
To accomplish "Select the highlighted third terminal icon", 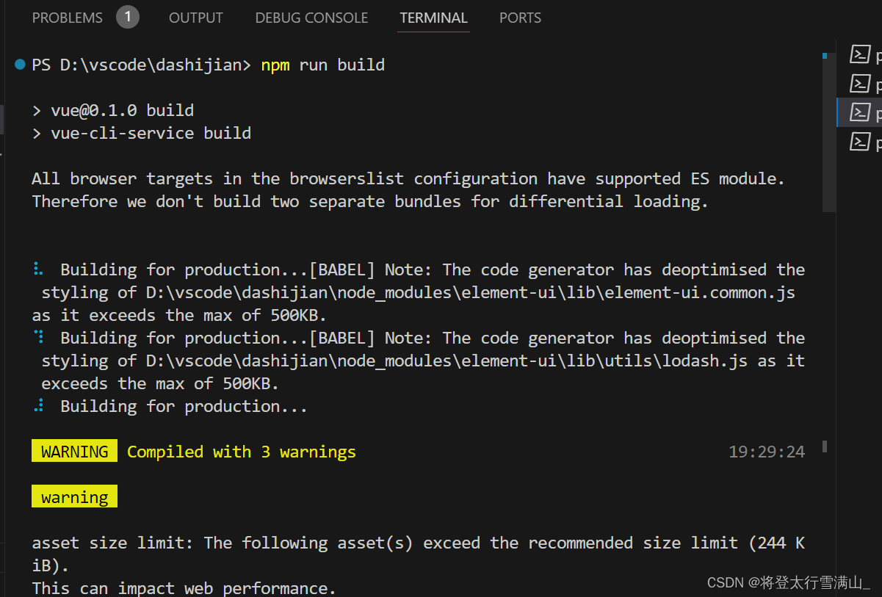I will pyautogui.click(x=860, y=112).
